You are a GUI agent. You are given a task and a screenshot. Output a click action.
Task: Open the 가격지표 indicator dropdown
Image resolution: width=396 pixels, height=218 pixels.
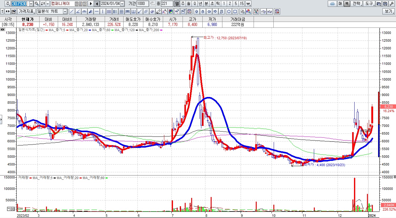26,11
